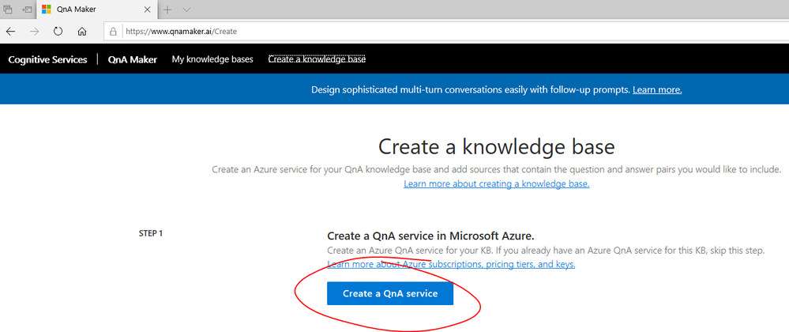Viewport: 789px width, 332px height.
Task: Open Create a knowledge base menu item
Action: pyautogui.click(x=317, y=59)
